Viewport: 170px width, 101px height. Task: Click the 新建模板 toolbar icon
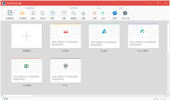tap(10, 13)
